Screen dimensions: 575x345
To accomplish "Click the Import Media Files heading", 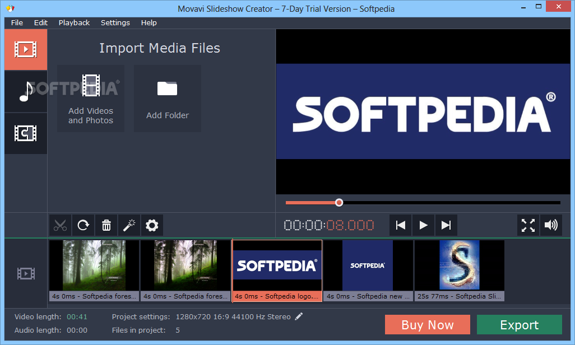I will tap(160, 48).
